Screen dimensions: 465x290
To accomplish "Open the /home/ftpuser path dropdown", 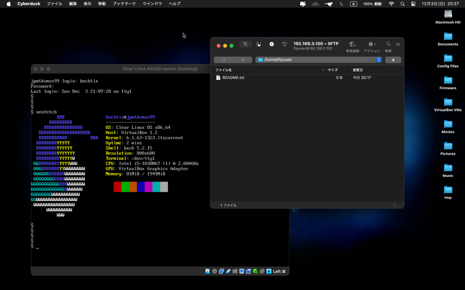I will click(379, 60).
